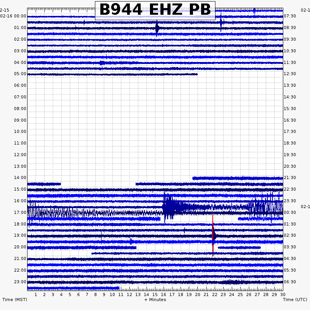Click the 21:30 UTC row label

(x=290, y=177)
